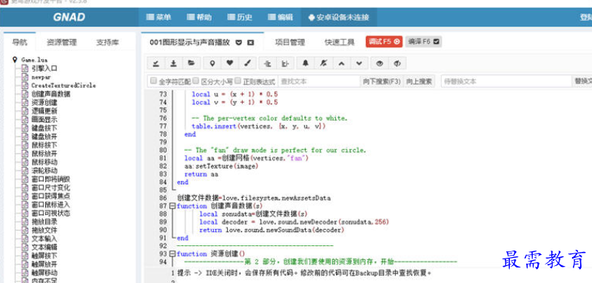Click the close icon on 001图形显示与声音播放 tab

(x=250, y=42)
